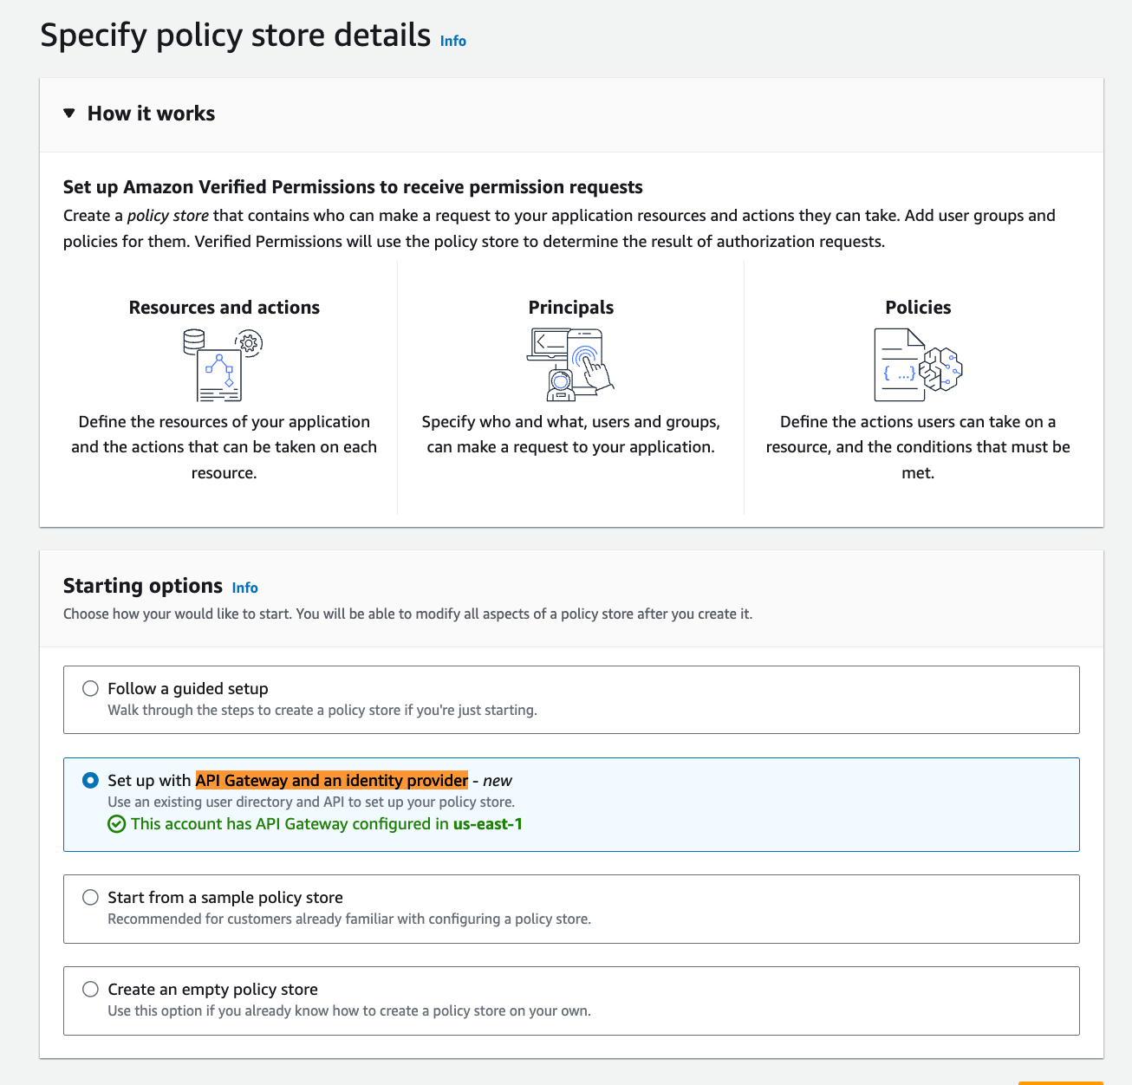Click 'Use an existing user directory' description

(x=311, y=802)
